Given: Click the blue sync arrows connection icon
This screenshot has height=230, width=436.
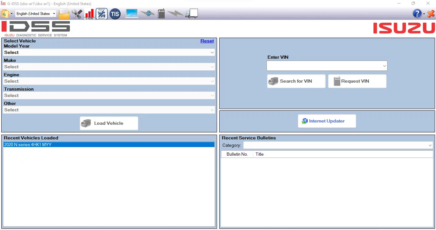Looking at the screenshot, I should pos(147,14).
